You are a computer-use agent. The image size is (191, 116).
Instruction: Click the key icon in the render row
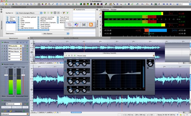11,111
